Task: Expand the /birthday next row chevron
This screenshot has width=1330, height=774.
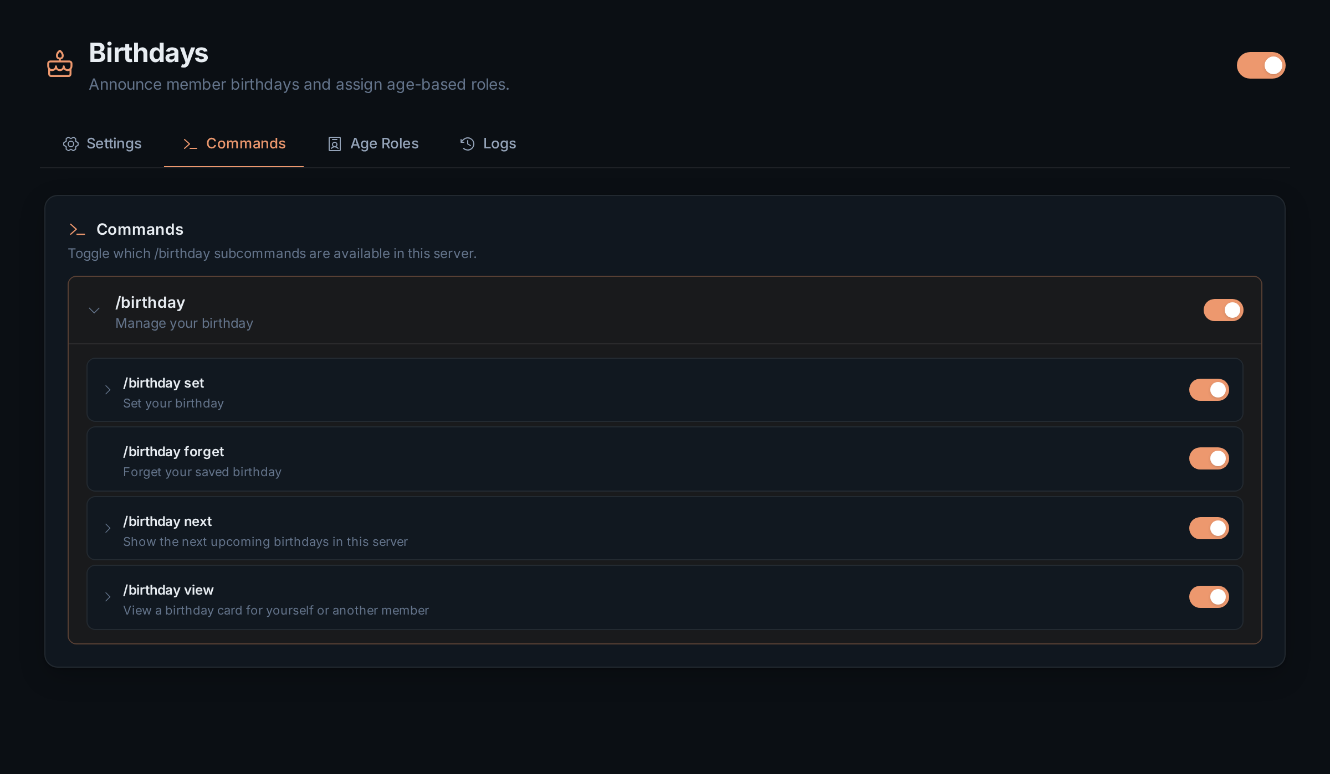Action: pos(108,528)
